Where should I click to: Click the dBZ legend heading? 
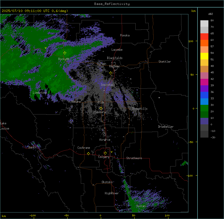210,14
